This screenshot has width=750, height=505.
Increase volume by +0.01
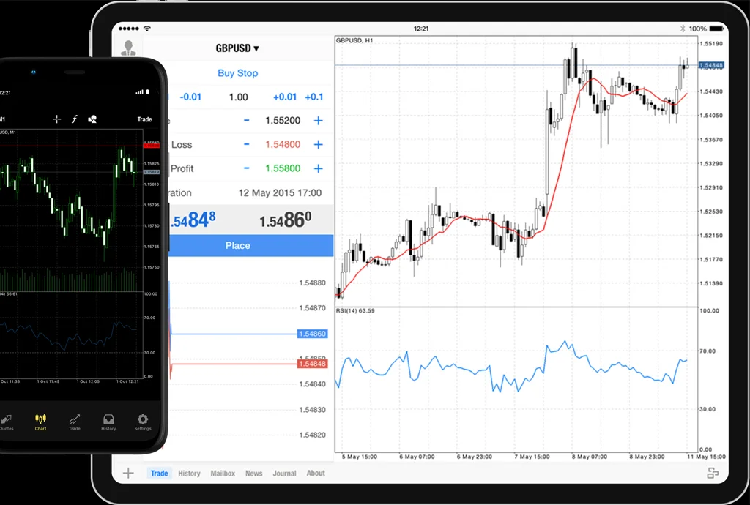(x=285, y=97)
